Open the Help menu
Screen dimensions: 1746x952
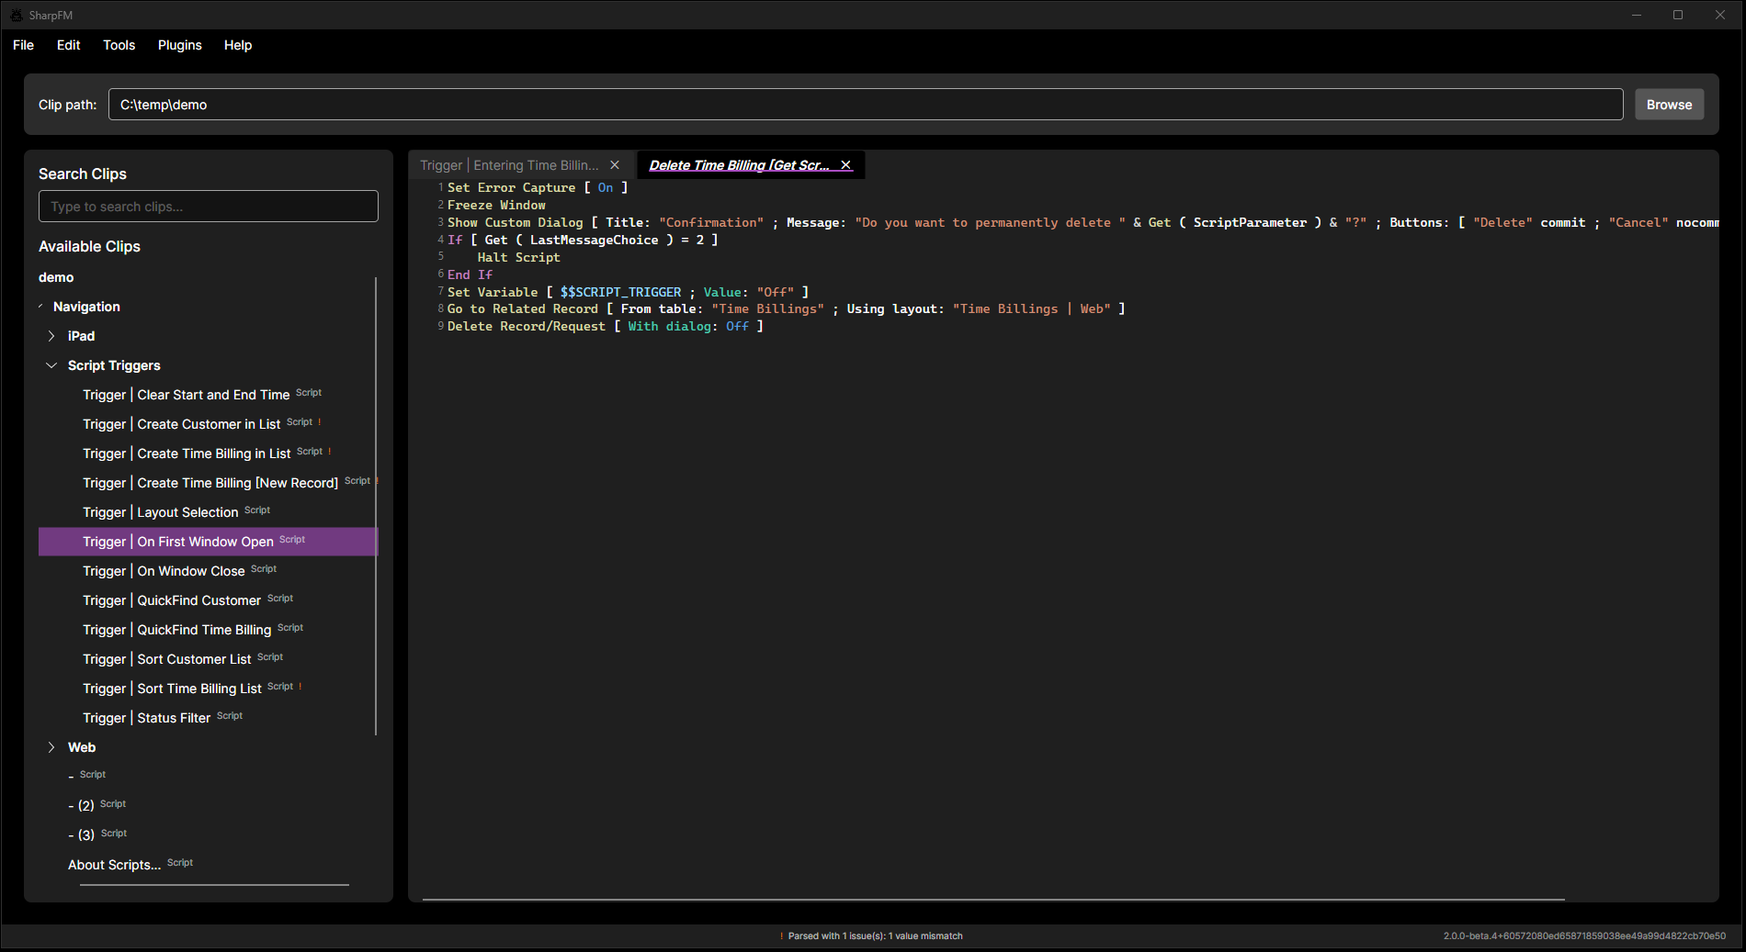click(x=237, y=45)
